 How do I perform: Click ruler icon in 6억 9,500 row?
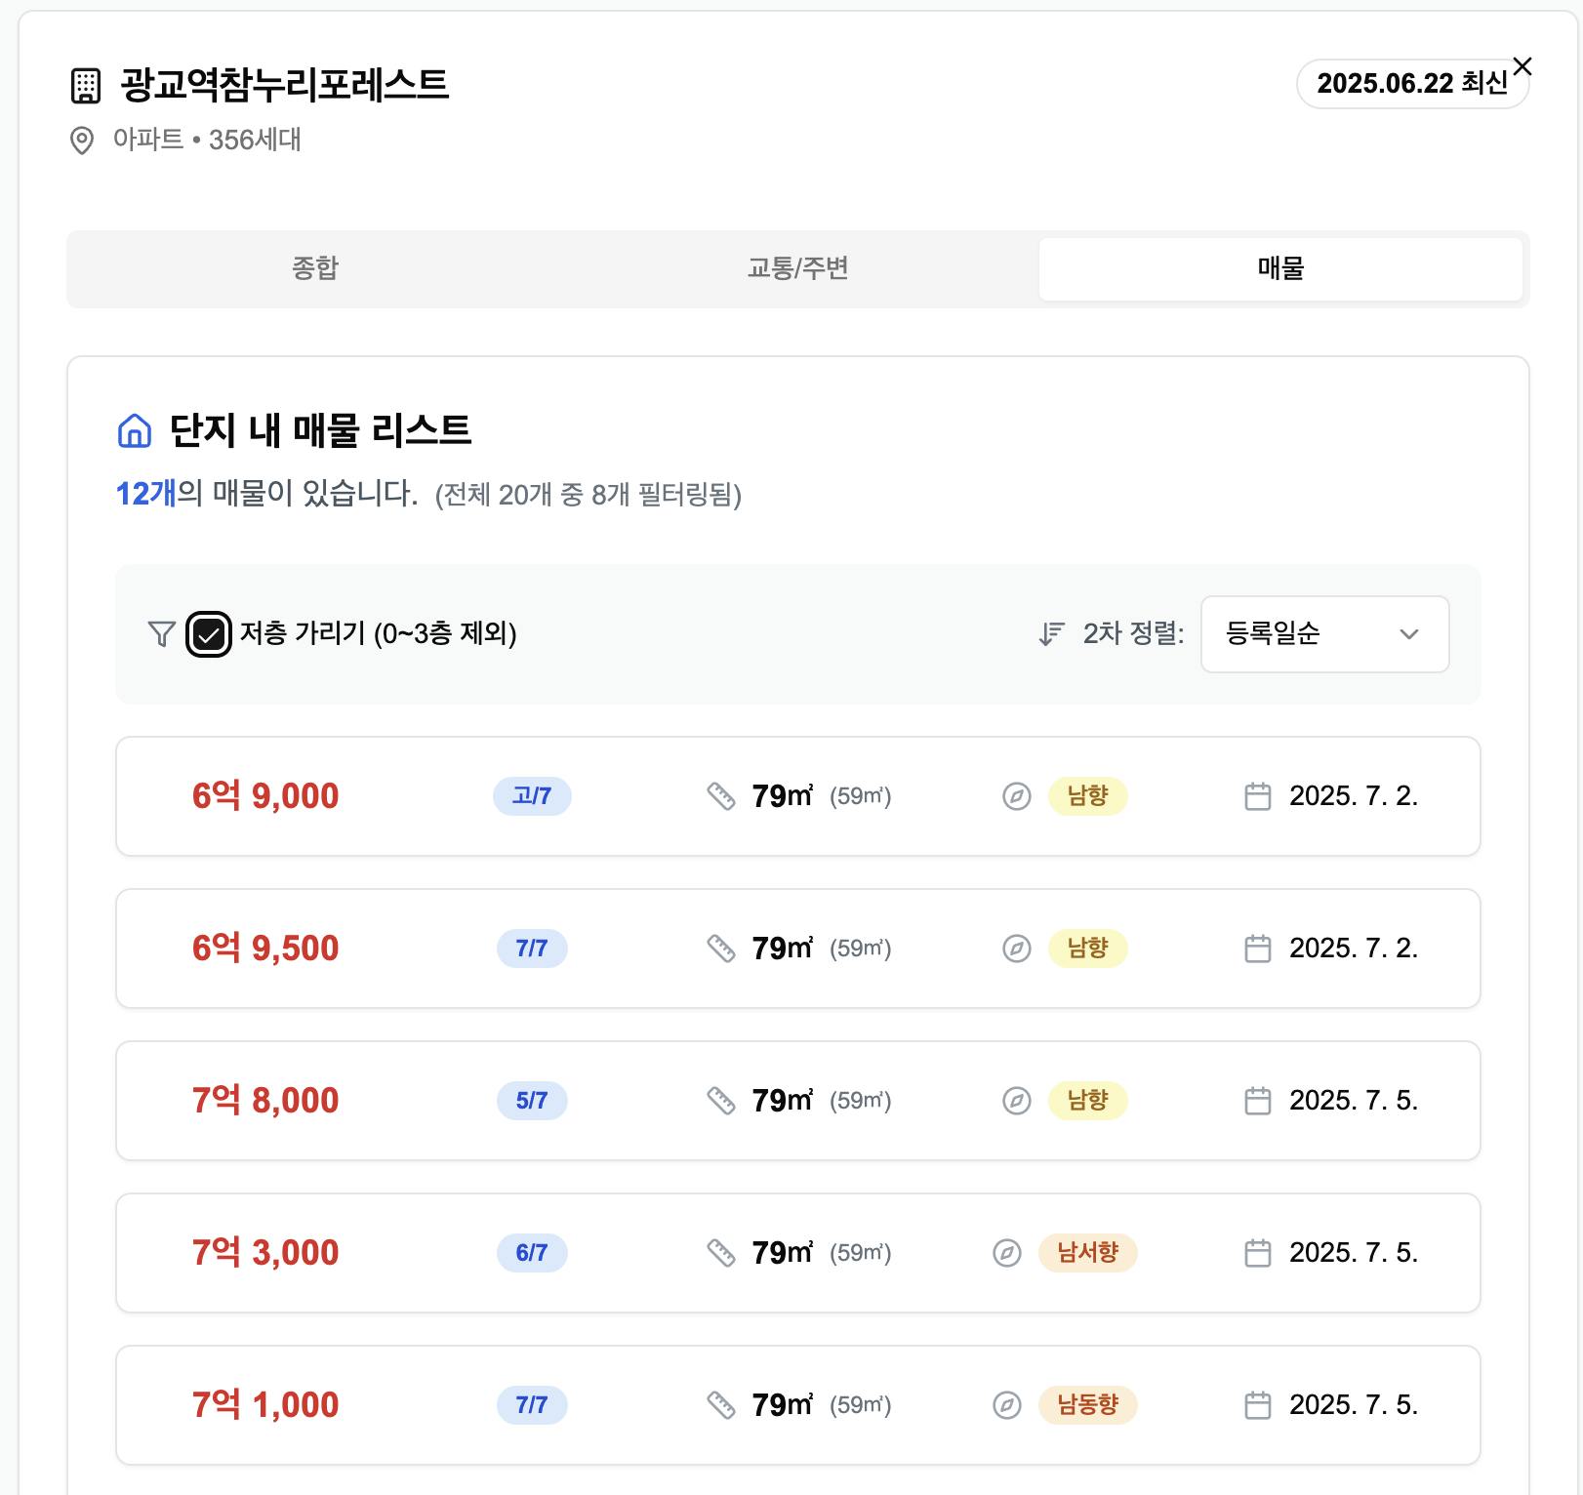tap(720, 949)
